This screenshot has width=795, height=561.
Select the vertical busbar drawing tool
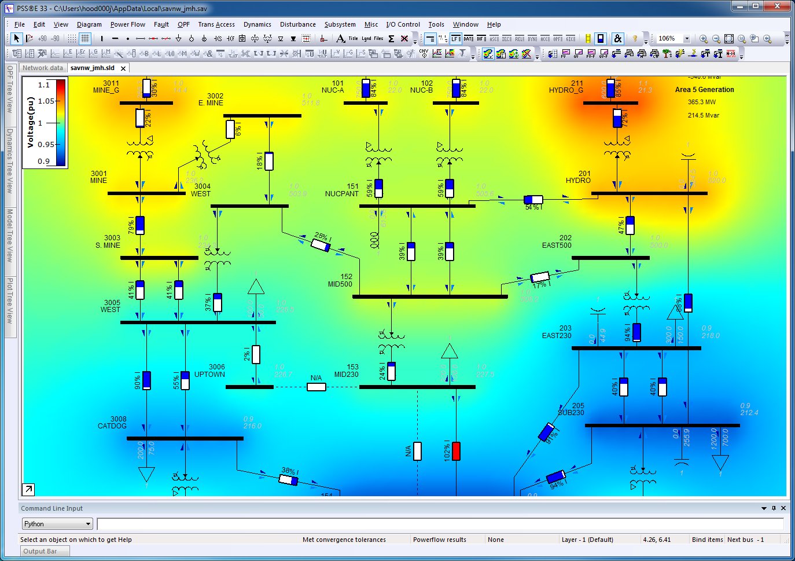(102, 39)
